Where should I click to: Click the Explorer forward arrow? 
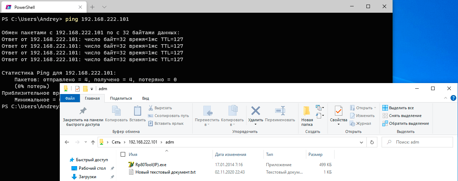[77, 142]
